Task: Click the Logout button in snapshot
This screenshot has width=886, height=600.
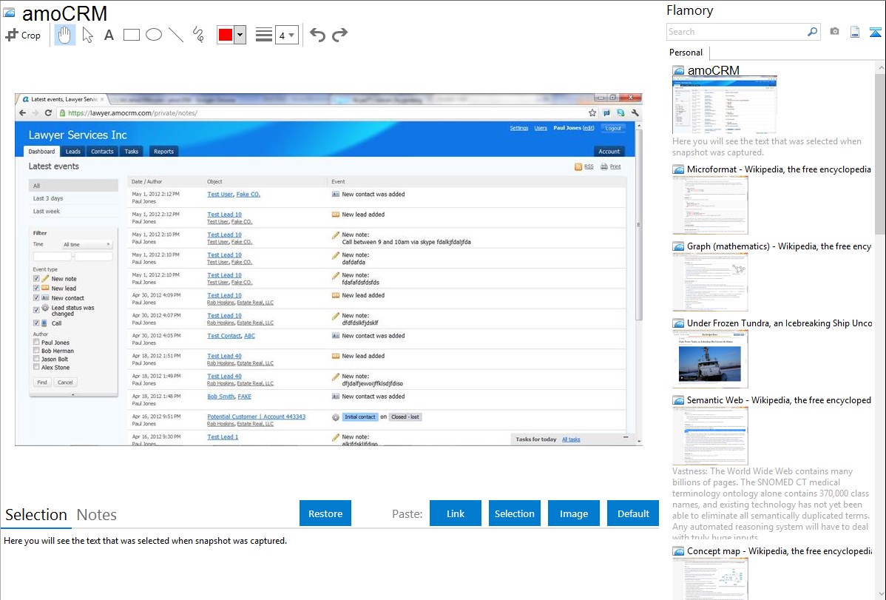Action: (x=613, y=129)
